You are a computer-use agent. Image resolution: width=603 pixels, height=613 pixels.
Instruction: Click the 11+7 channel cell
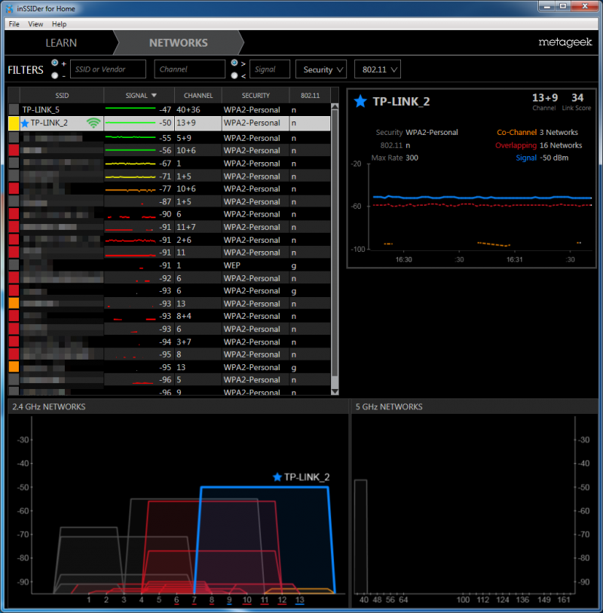point(186,227)
